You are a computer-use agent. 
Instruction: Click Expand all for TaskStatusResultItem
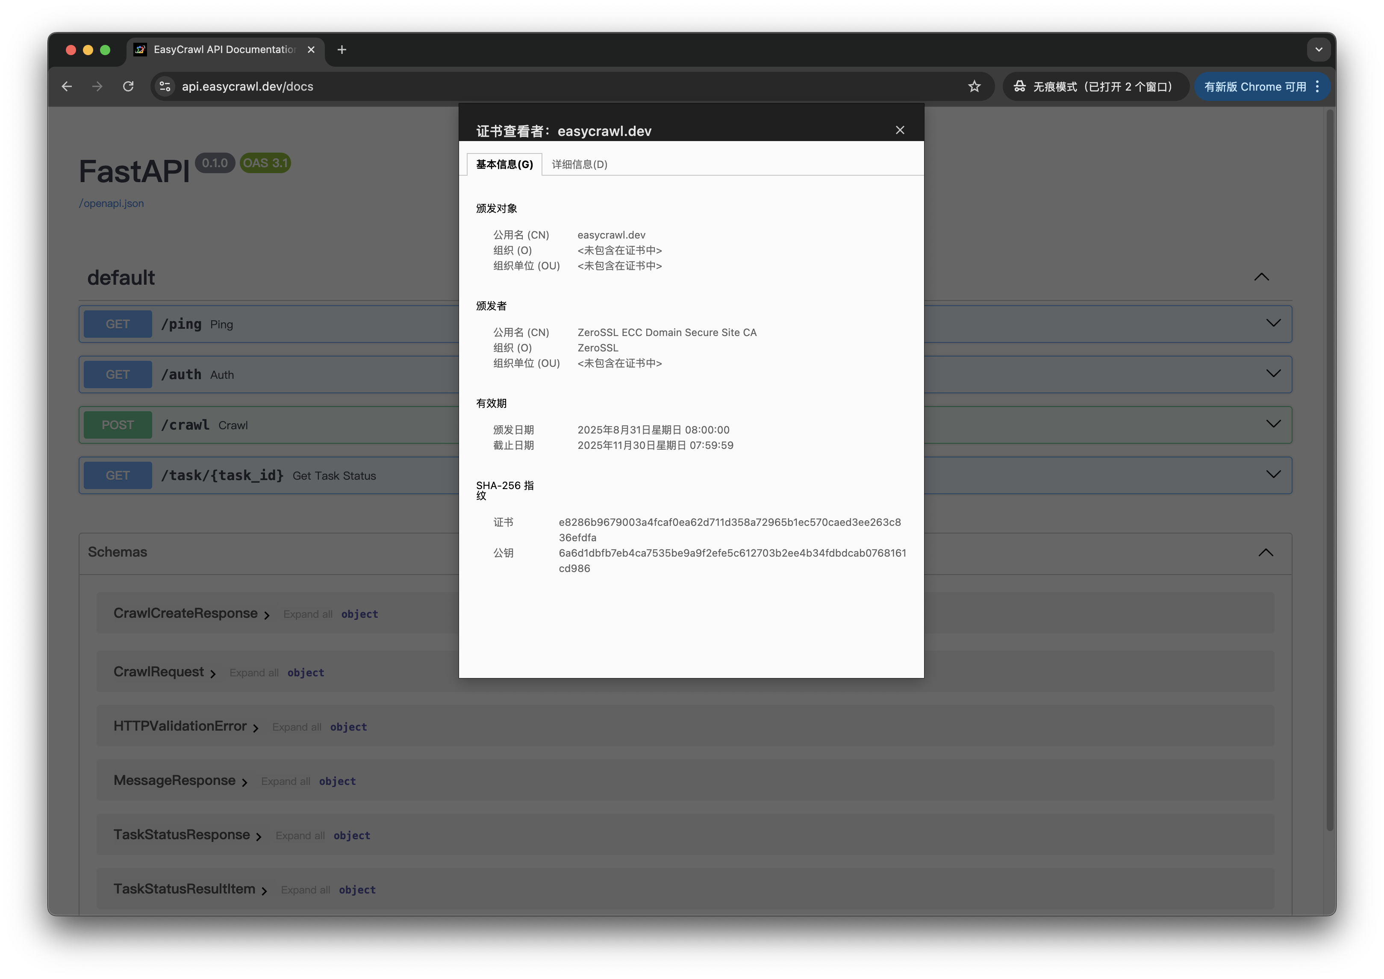coord(306,890)
